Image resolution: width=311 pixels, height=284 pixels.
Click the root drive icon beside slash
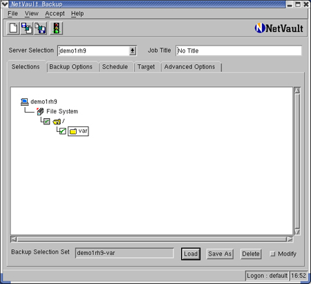[x=57, y=122]
